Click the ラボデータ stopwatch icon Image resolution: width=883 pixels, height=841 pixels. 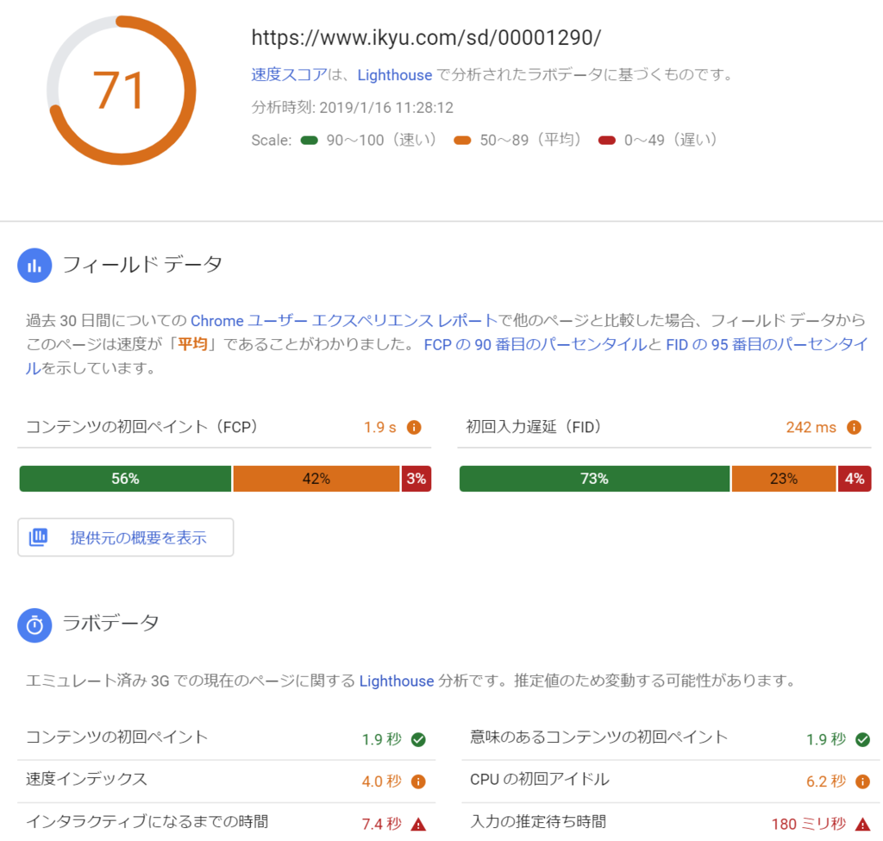click(34, 624)
